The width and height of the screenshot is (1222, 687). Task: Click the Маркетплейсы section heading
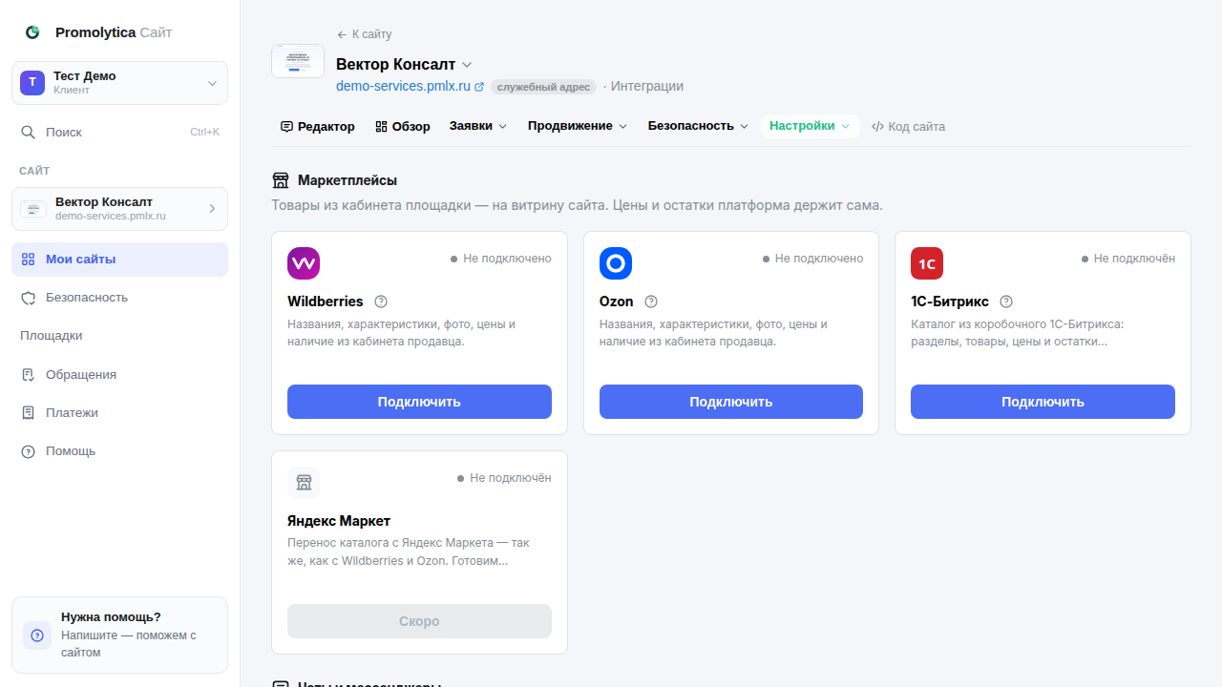pos(348,180)
